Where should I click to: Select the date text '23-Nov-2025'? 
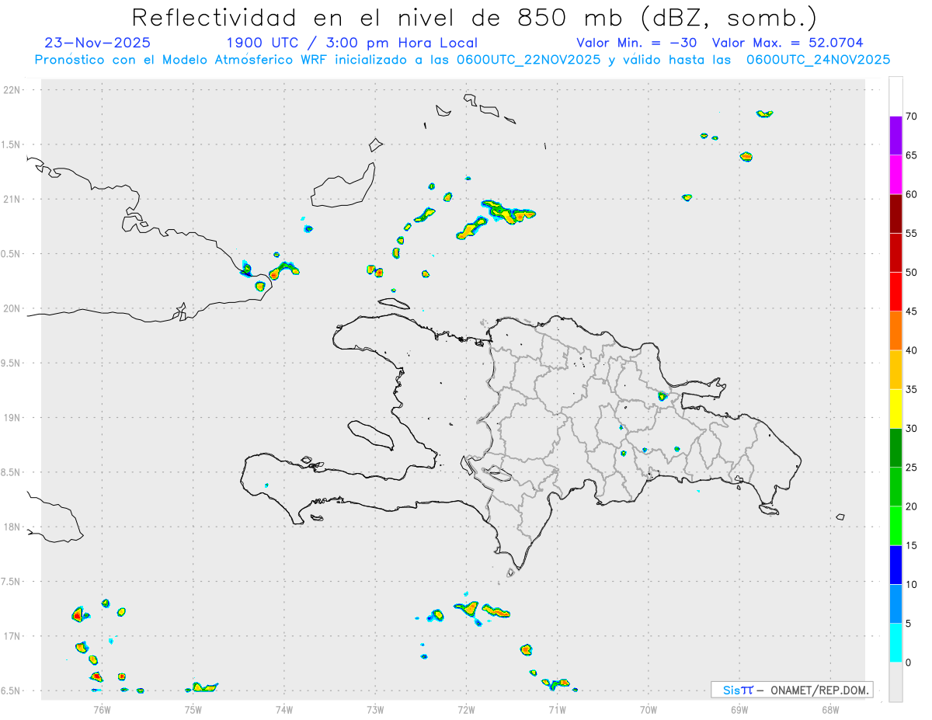coord(97,43)
